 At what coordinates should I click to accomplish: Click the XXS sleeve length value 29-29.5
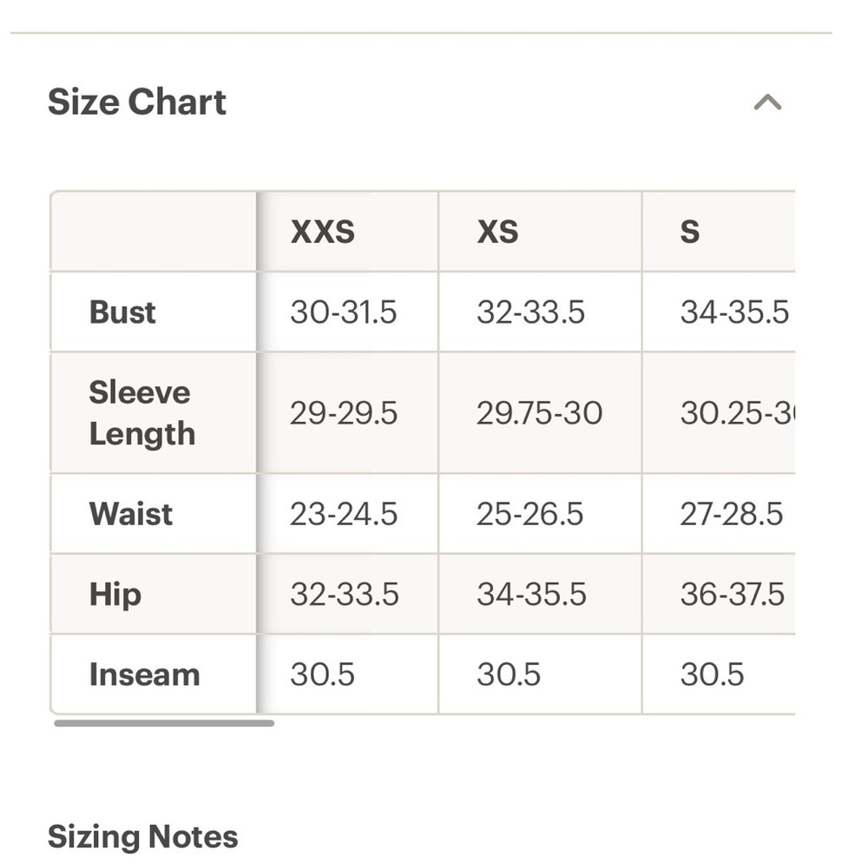pyautogui.click(x=343, y=413)
